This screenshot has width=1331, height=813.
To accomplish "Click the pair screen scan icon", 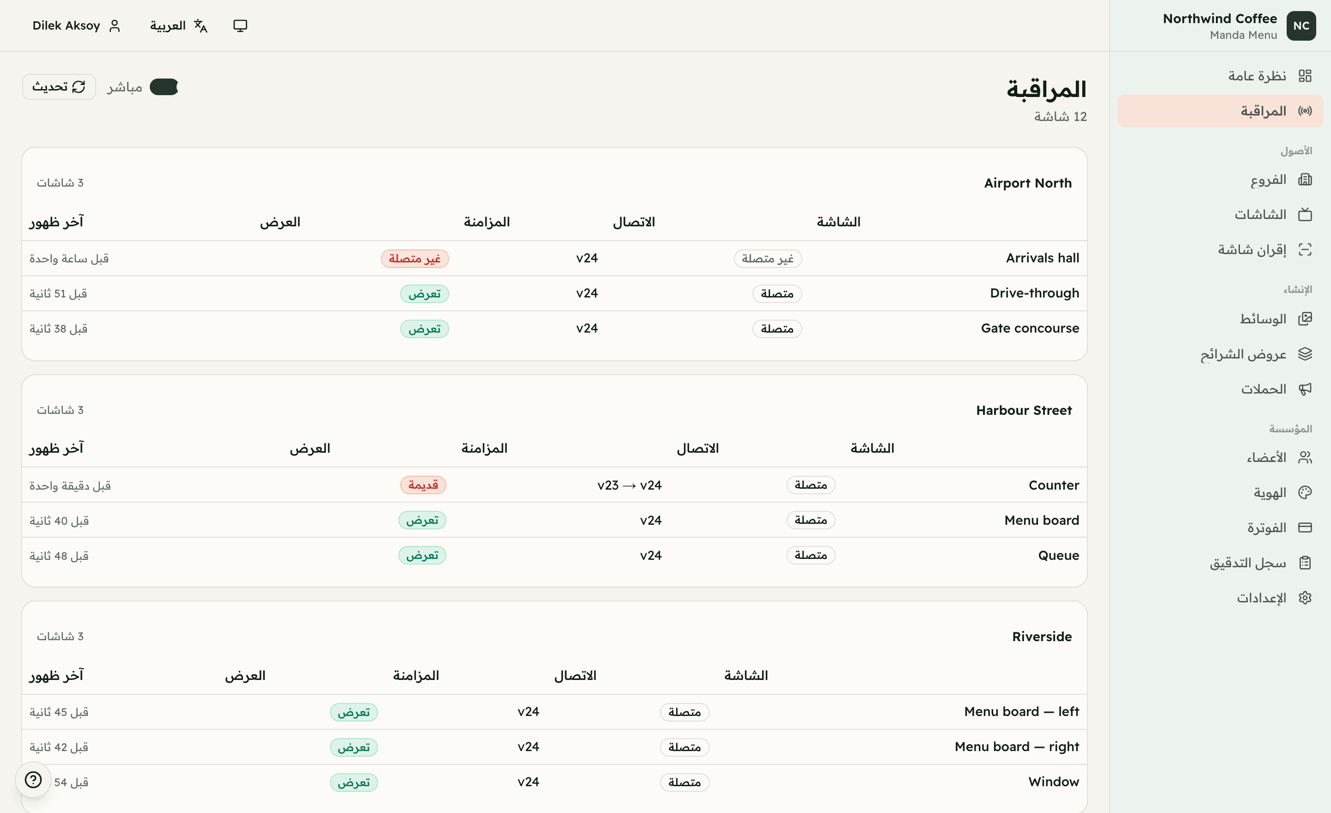I will pyautogui.click(x=1305, y=249).
